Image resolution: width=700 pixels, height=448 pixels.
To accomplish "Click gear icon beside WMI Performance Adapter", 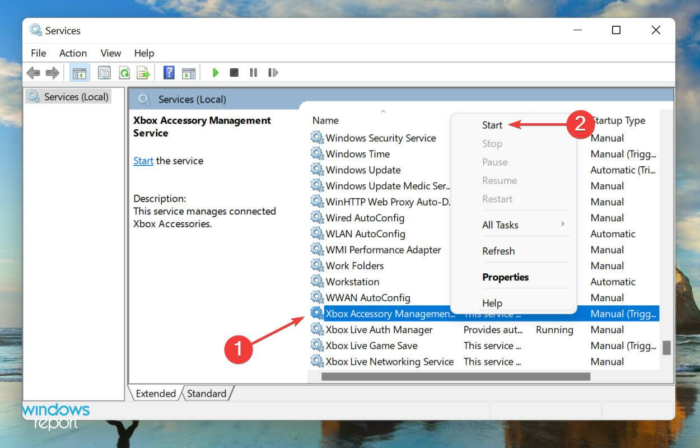I will [x=317, y=250].
